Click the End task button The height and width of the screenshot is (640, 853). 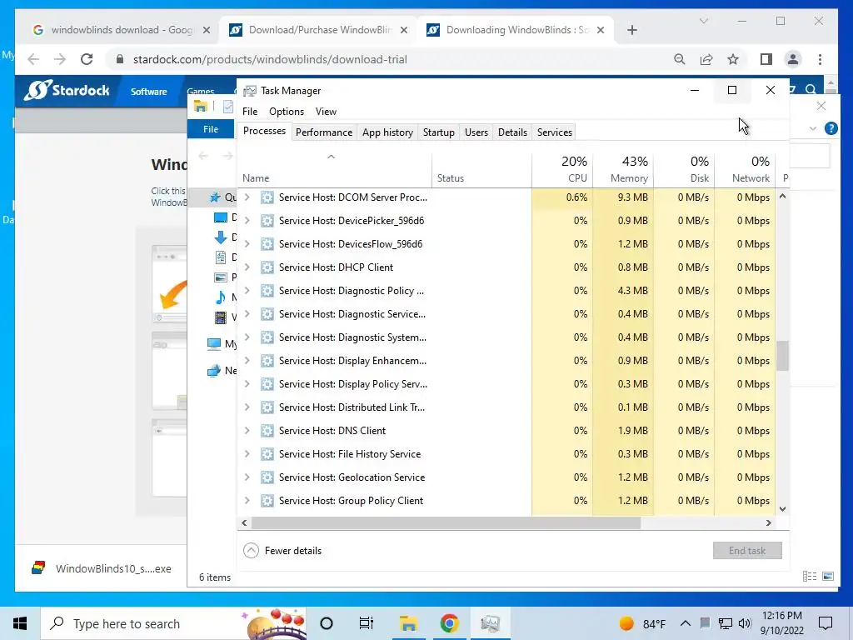[x=747, y=551]
